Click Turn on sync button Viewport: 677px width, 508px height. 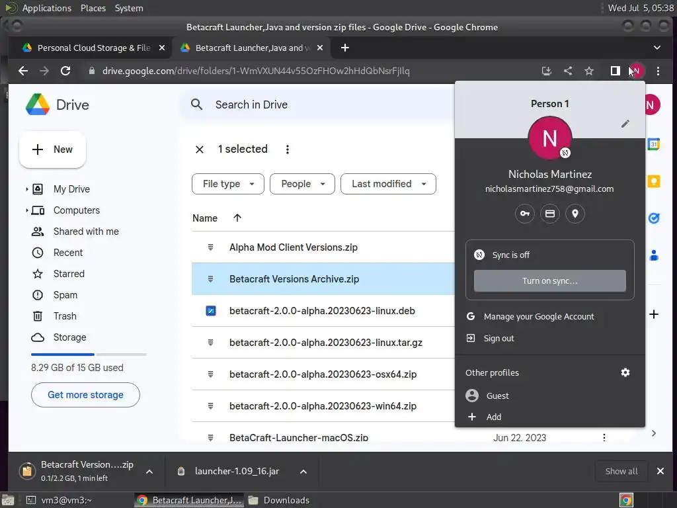coord(549,280)
